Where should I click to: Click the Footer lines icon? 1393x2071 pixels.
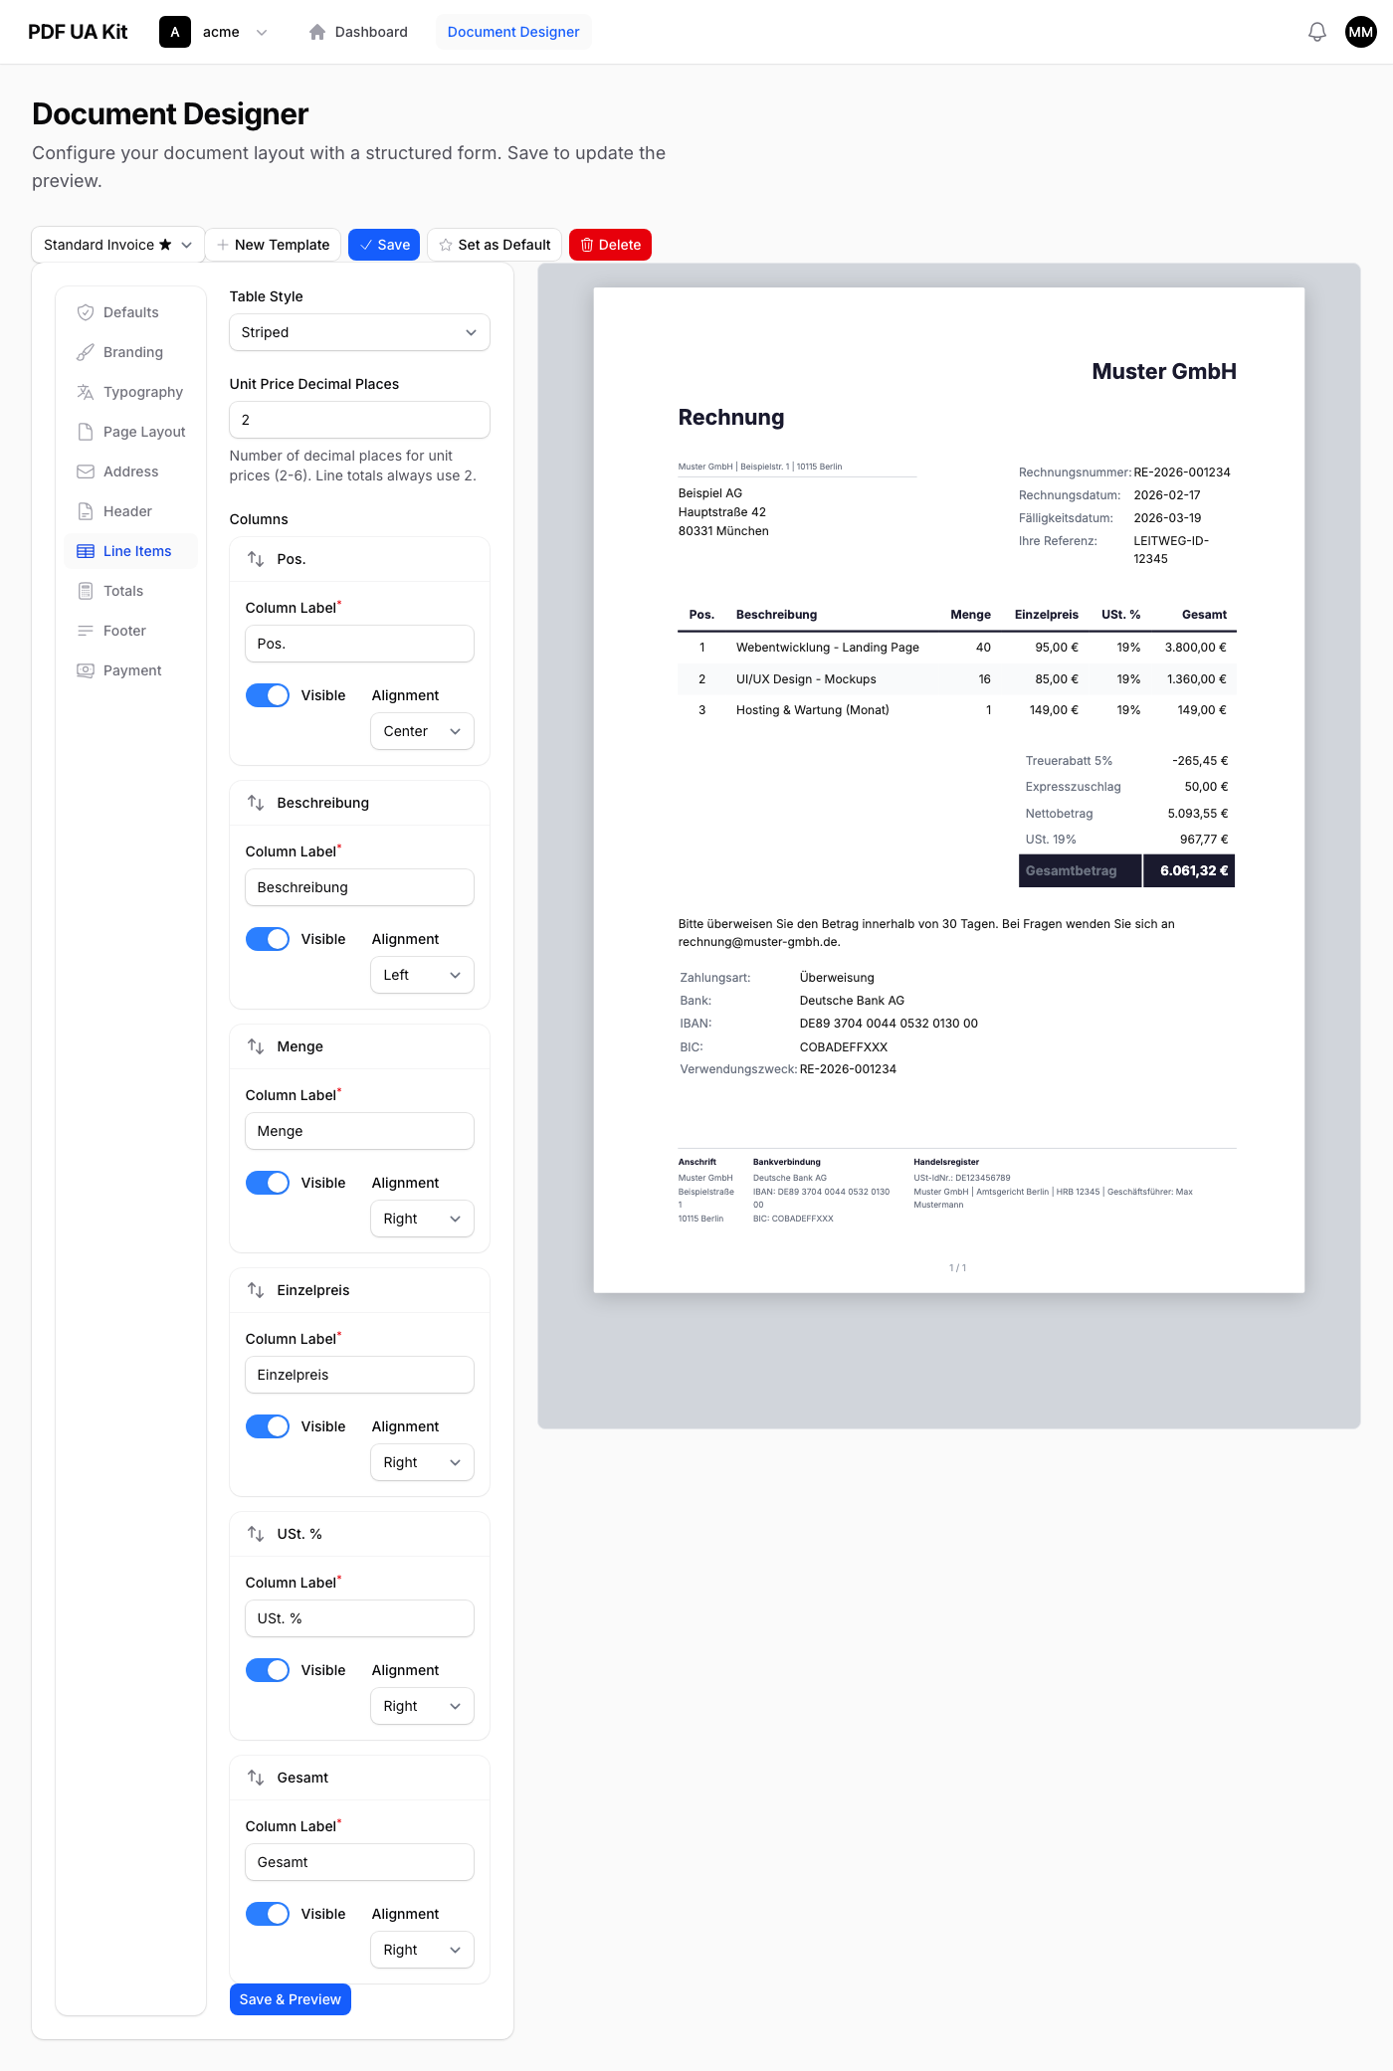(86, 631)
